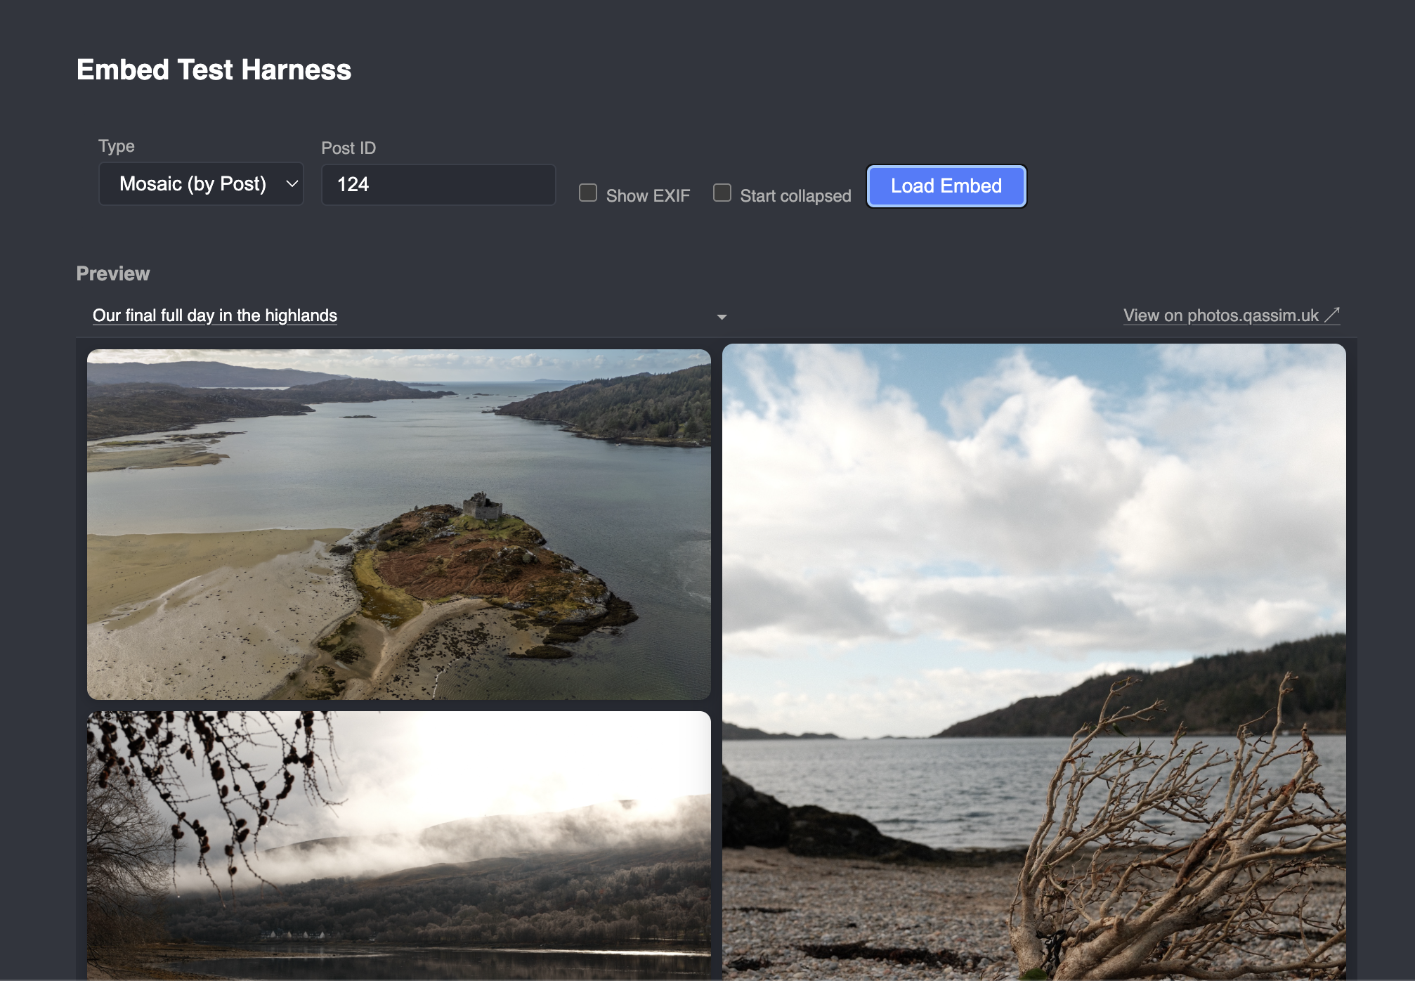Focus the Post ID field containing 124
The image size is (1415, 981).
pyautogui.click(x=438, y=185)
